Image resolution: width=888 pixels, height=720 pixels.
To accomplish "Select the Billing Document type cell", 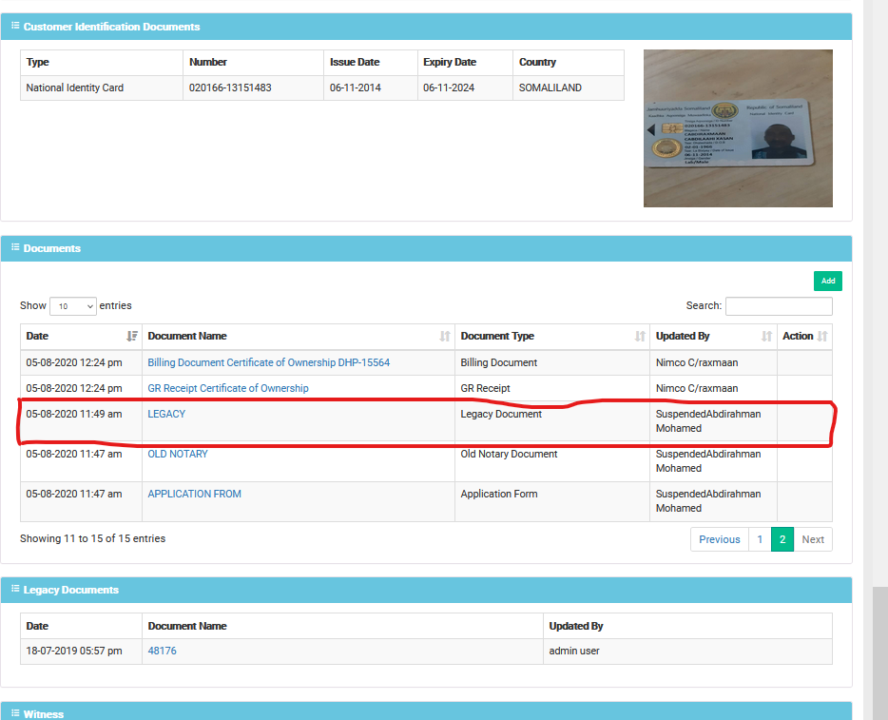I will (552, 362).
